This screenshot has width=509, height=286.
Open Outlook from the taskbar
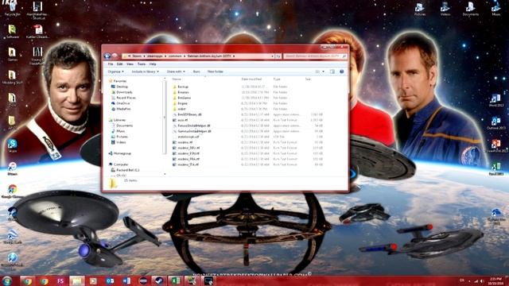pos(110,280)
